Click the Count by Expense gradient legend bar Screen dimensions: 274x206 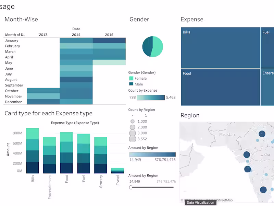151,98
